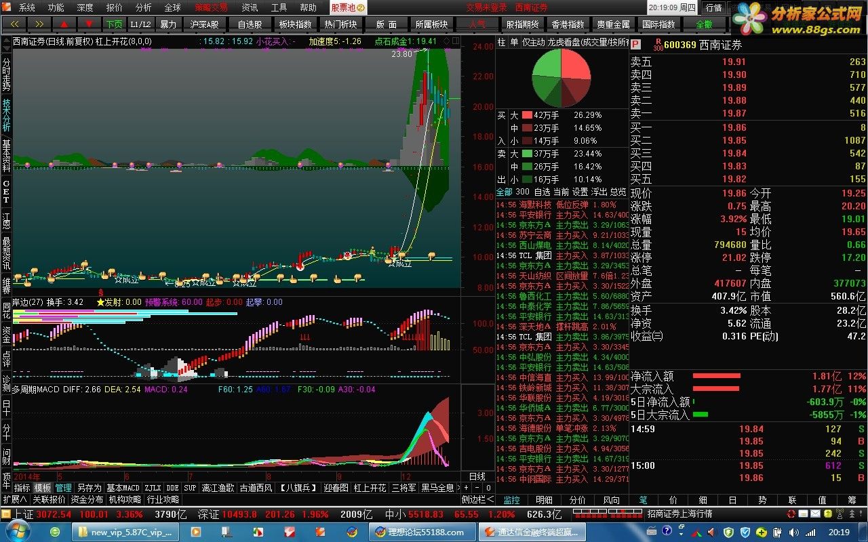Click the 国际指数 toolbar button

point(658,24)
